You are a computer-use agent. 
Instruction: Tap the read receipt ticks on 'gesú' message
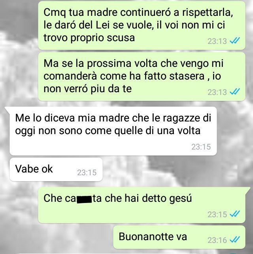235,214
